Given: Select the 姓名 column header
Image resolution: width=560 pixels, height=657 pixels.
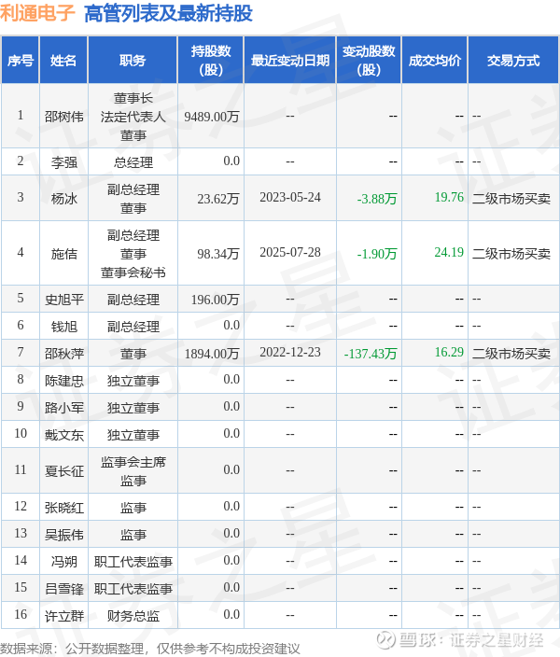Looking at the screenshot, I should 63,61.
